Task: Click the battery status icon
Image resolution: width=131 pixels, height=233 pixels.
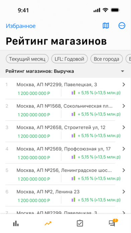Action: pyautogui.click(x=115, y=10)
